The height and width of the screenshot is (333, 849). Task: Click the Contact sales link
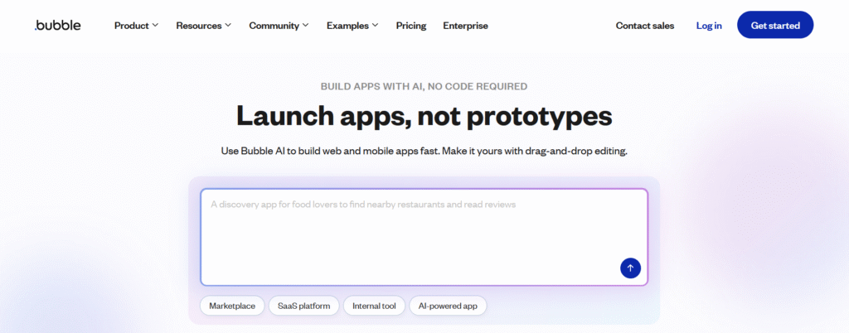(645, 26)
